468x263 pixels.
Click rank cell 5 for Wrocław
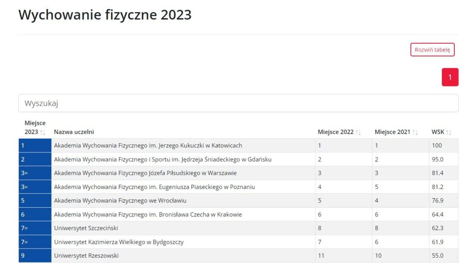[35, 200]
